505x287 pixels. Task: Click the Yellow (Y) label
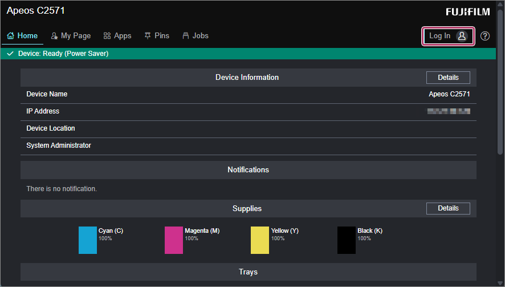(x=285, y=231)
